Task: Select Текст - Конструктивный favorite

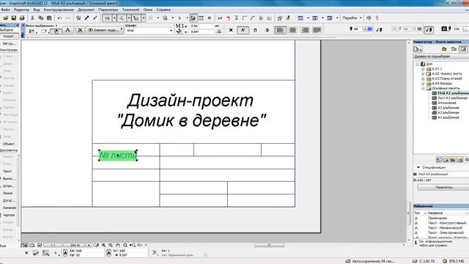Action: (447, 223)
